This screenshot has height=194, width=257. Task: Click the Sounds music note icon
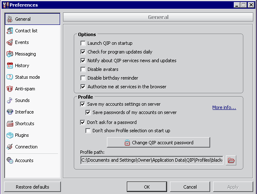[x=10, y=100]
